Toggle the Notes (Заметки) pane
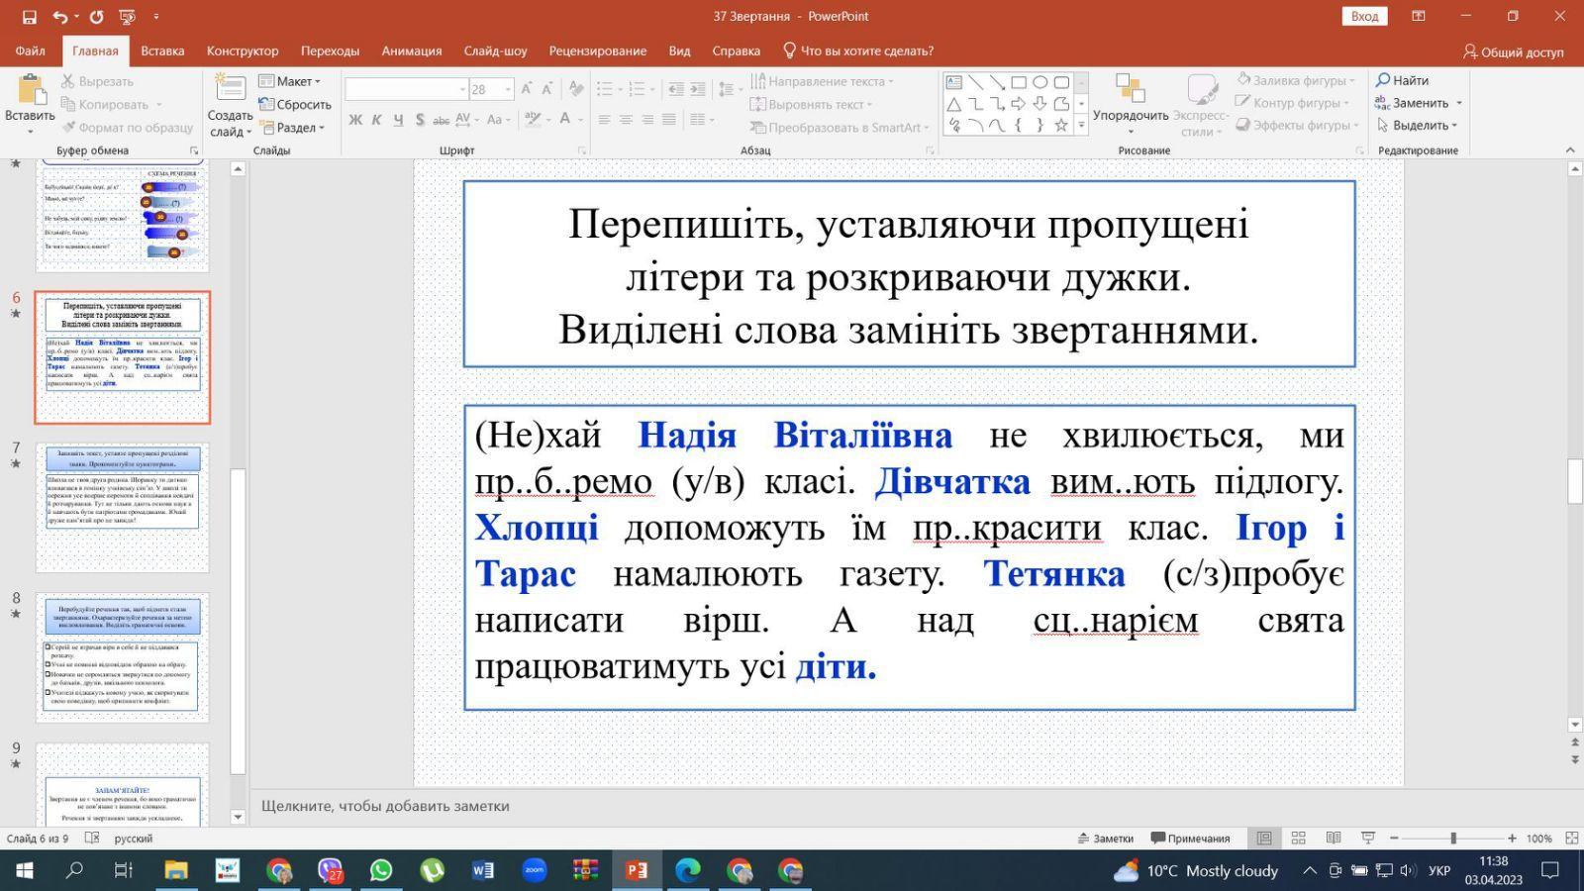This screenshot has width=1584, height=891. coord(1106,839)
